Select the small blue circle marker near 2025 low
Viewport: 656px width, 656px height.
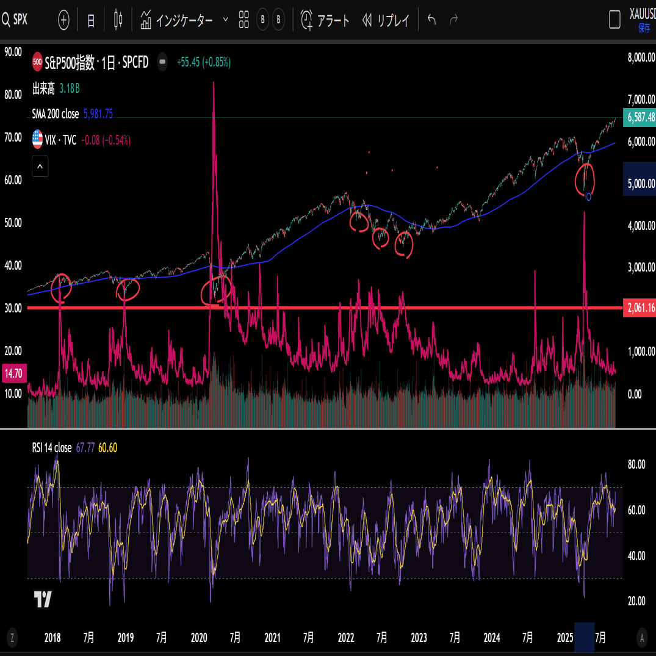588,196
